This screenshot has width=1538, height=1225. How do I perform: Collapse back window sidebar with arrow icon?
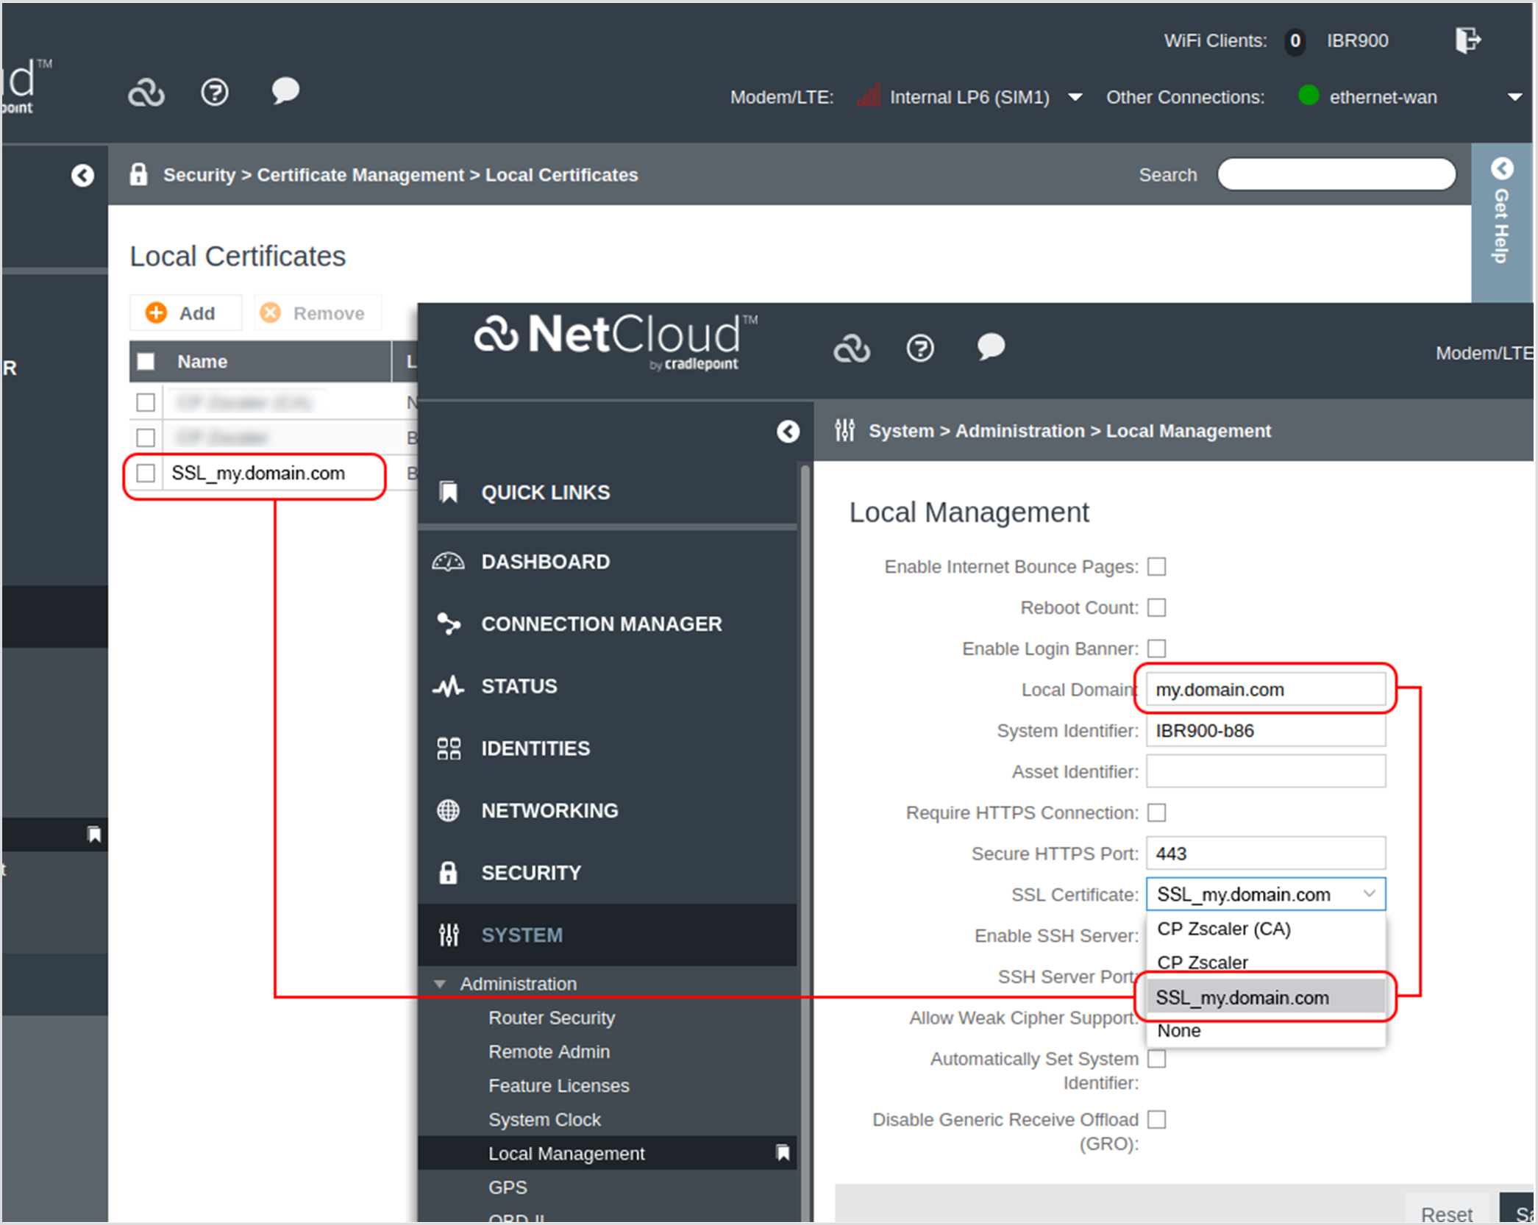[x=82, y=175]
